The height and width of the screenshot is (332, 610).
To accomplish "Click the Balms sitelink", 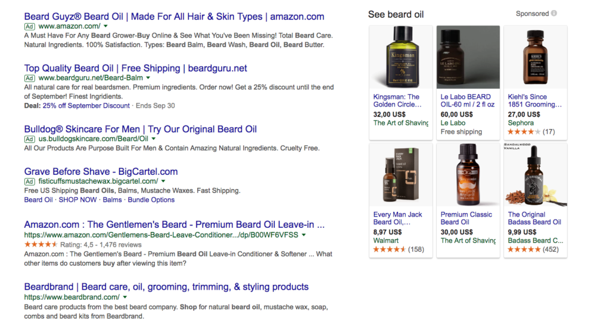I will (112, 200).
